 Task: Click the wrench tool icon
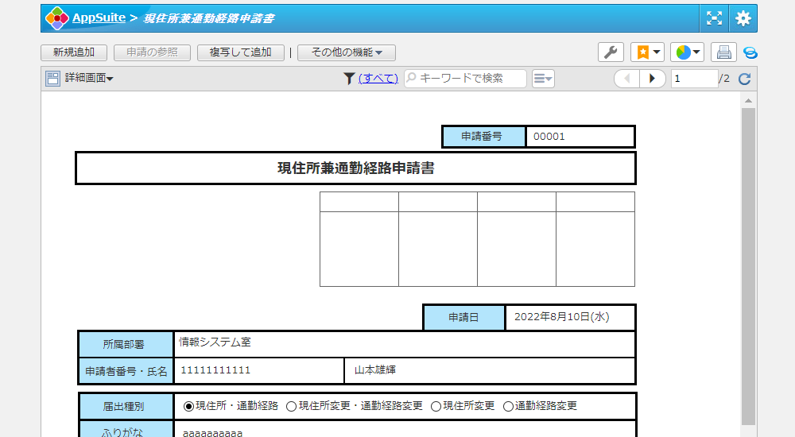pyautogui.click(x=611, y=52)
